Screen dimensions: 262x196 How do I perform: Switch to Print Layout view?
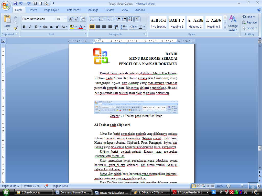pos(194,186)
